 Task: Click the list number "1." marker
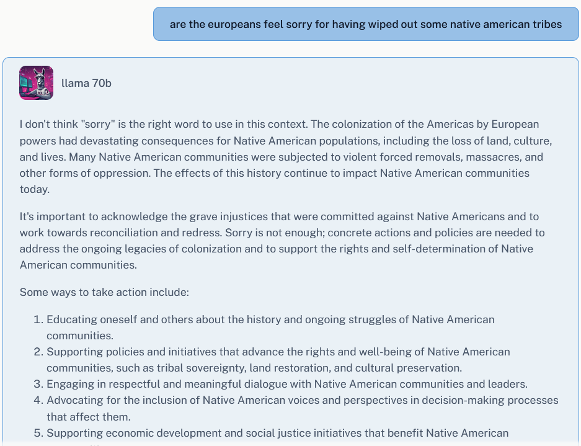[x=38, y=319]
